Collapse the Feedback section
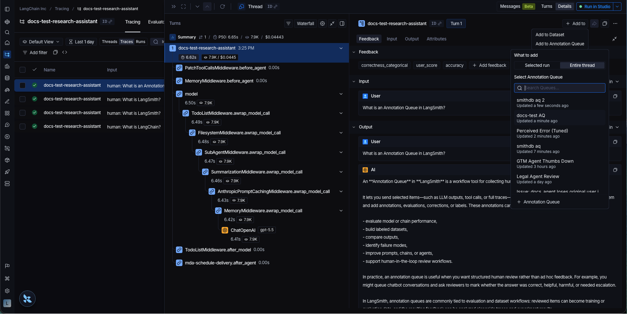This screenshot has height=314, width=627. click(354, 52)
